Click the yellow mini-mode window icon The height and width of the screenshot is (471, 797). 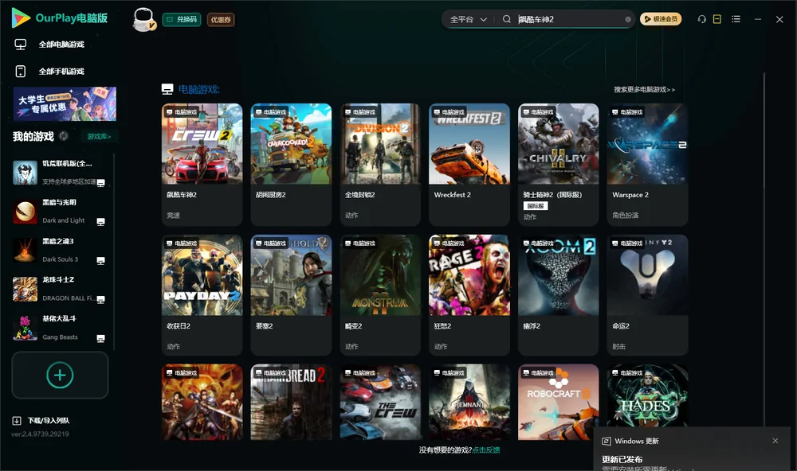coord(717,19)
